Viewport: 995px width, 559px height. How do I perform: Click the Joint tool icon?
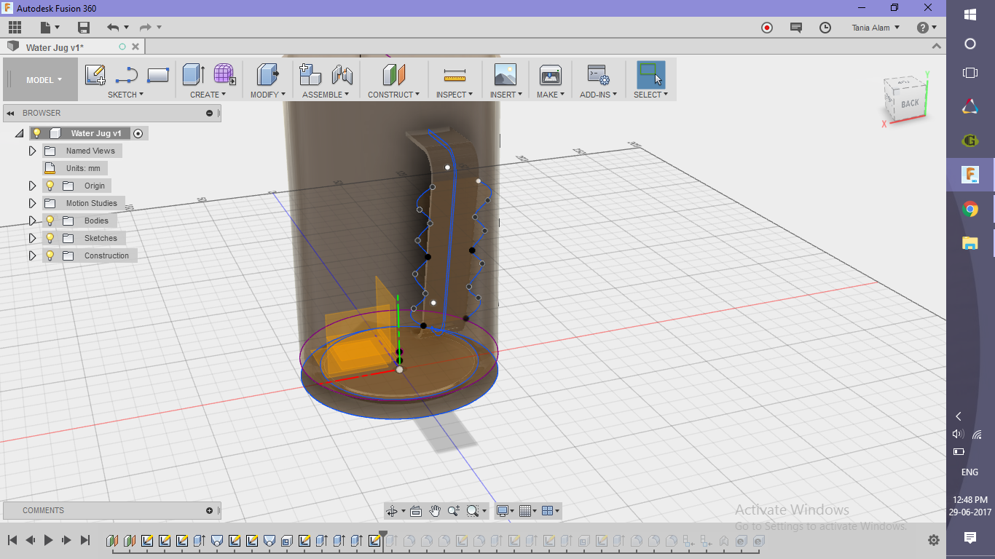point(342,75)
